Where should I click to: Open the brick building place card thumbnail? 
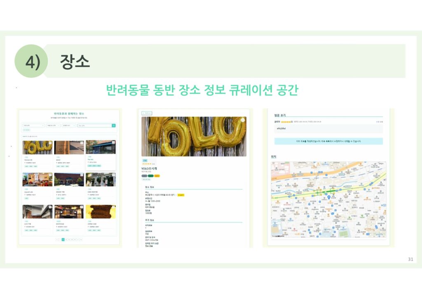(x=69, y=180)
